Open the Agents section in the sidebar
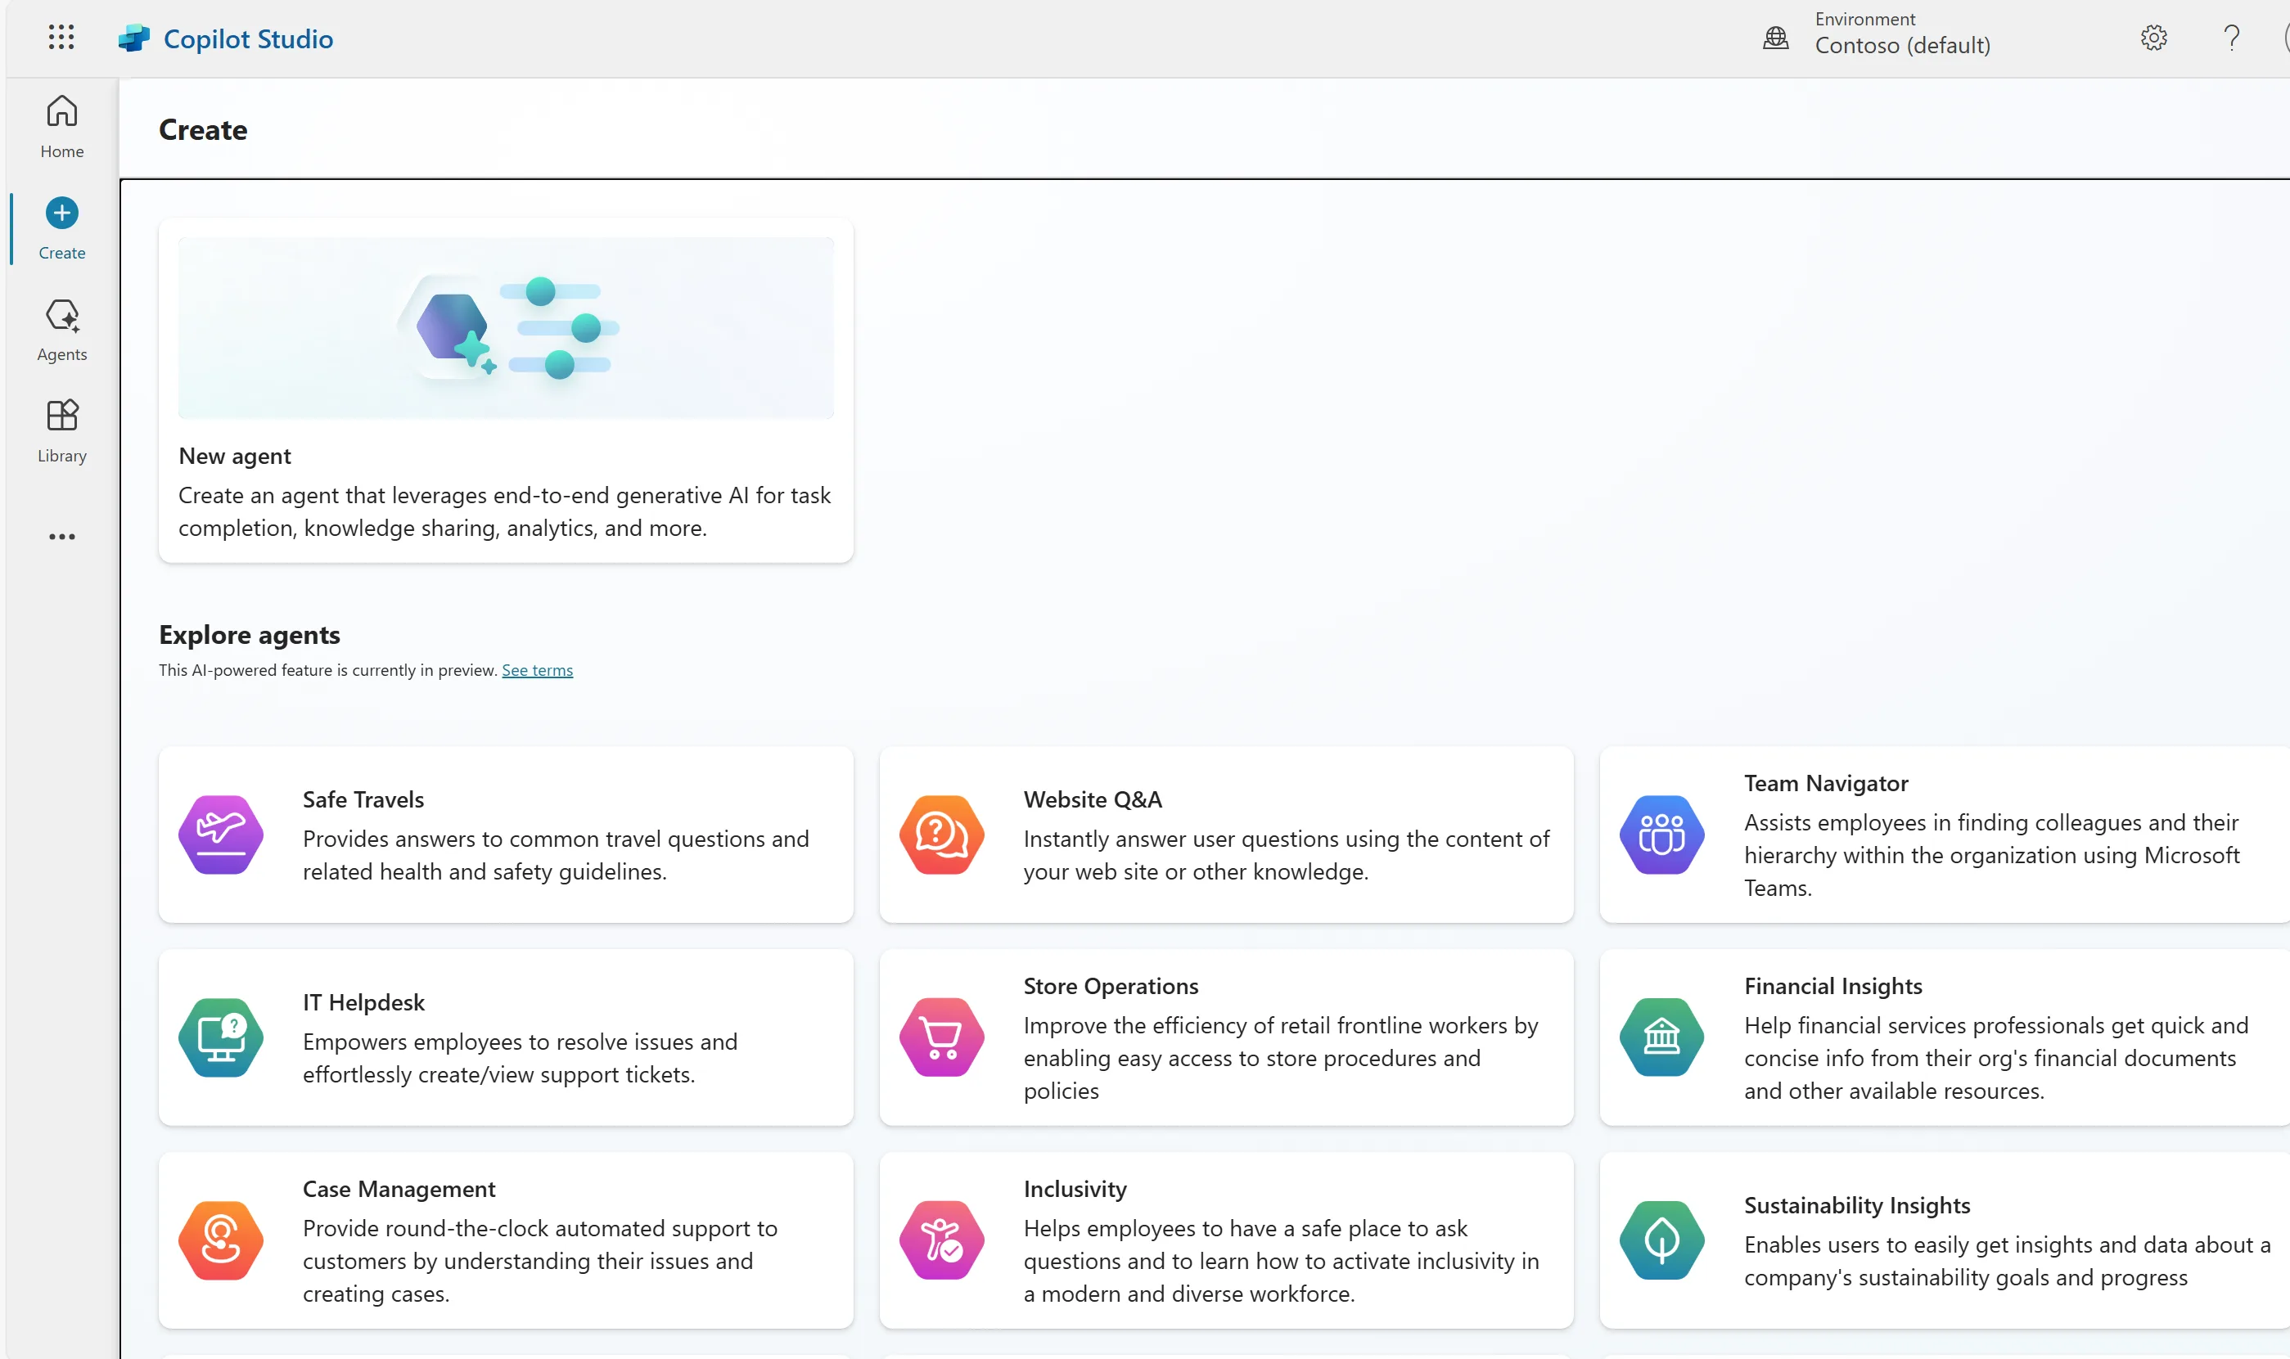This screenshot has width=2290, height=1359. (61, 330)
